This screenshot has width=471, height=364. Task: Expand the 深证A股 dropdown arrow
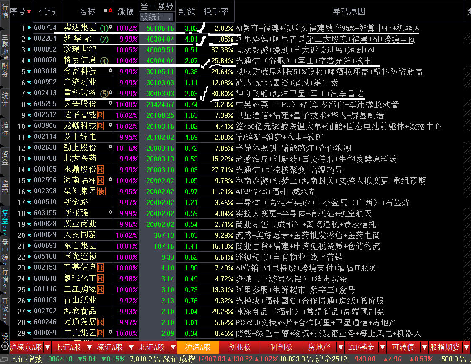coord(131,347)
